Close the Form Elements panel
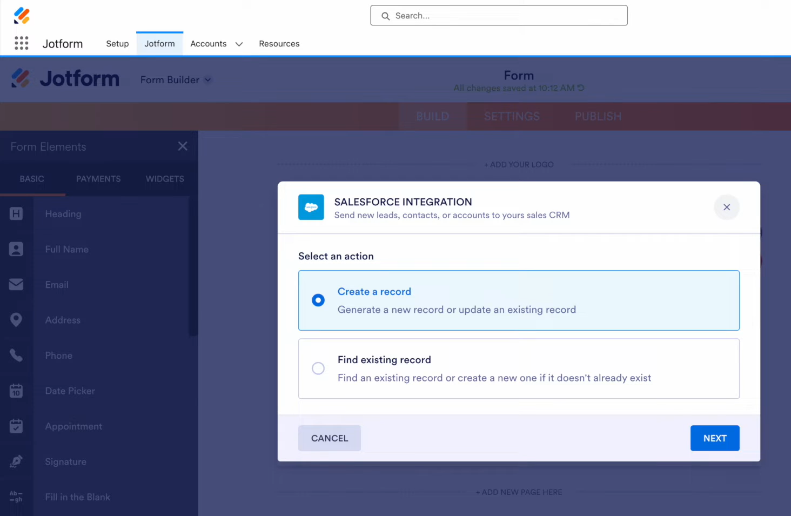This screenshot has height=516, width=791. [183, 146]
